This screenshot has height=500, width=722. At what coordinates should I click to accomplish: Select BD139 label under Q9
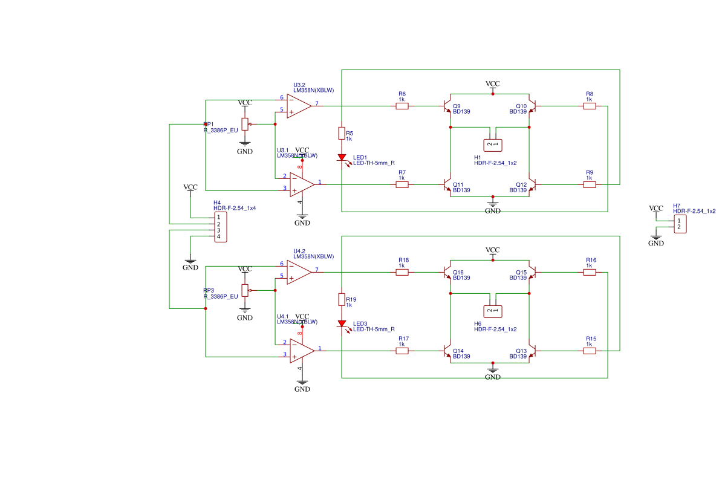click(x=461, y=111)
